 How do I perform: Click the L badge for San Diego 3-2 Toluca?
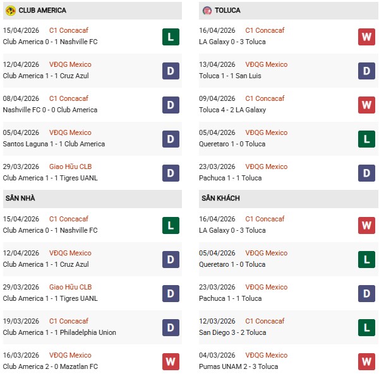[366, 327]
